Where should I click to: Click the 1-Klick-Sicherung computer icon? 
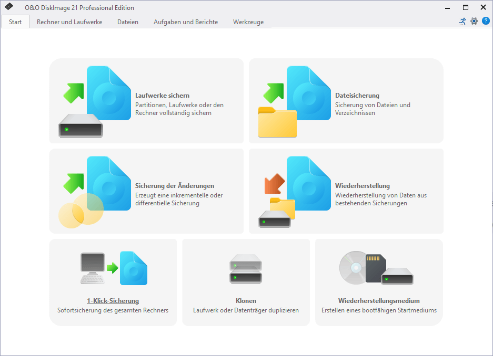[114, 268]
